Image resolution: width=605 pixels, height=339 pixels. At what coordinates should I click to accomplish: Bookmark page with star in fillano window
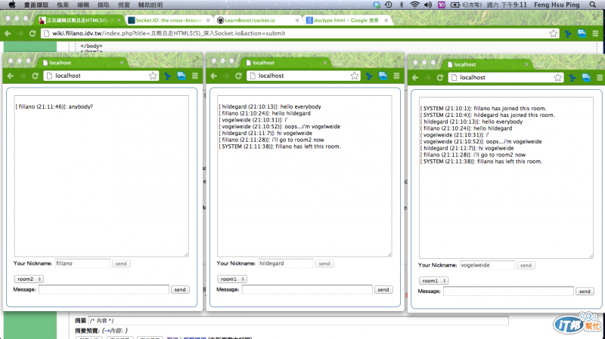pyautogui.click(x=154, y=76)
